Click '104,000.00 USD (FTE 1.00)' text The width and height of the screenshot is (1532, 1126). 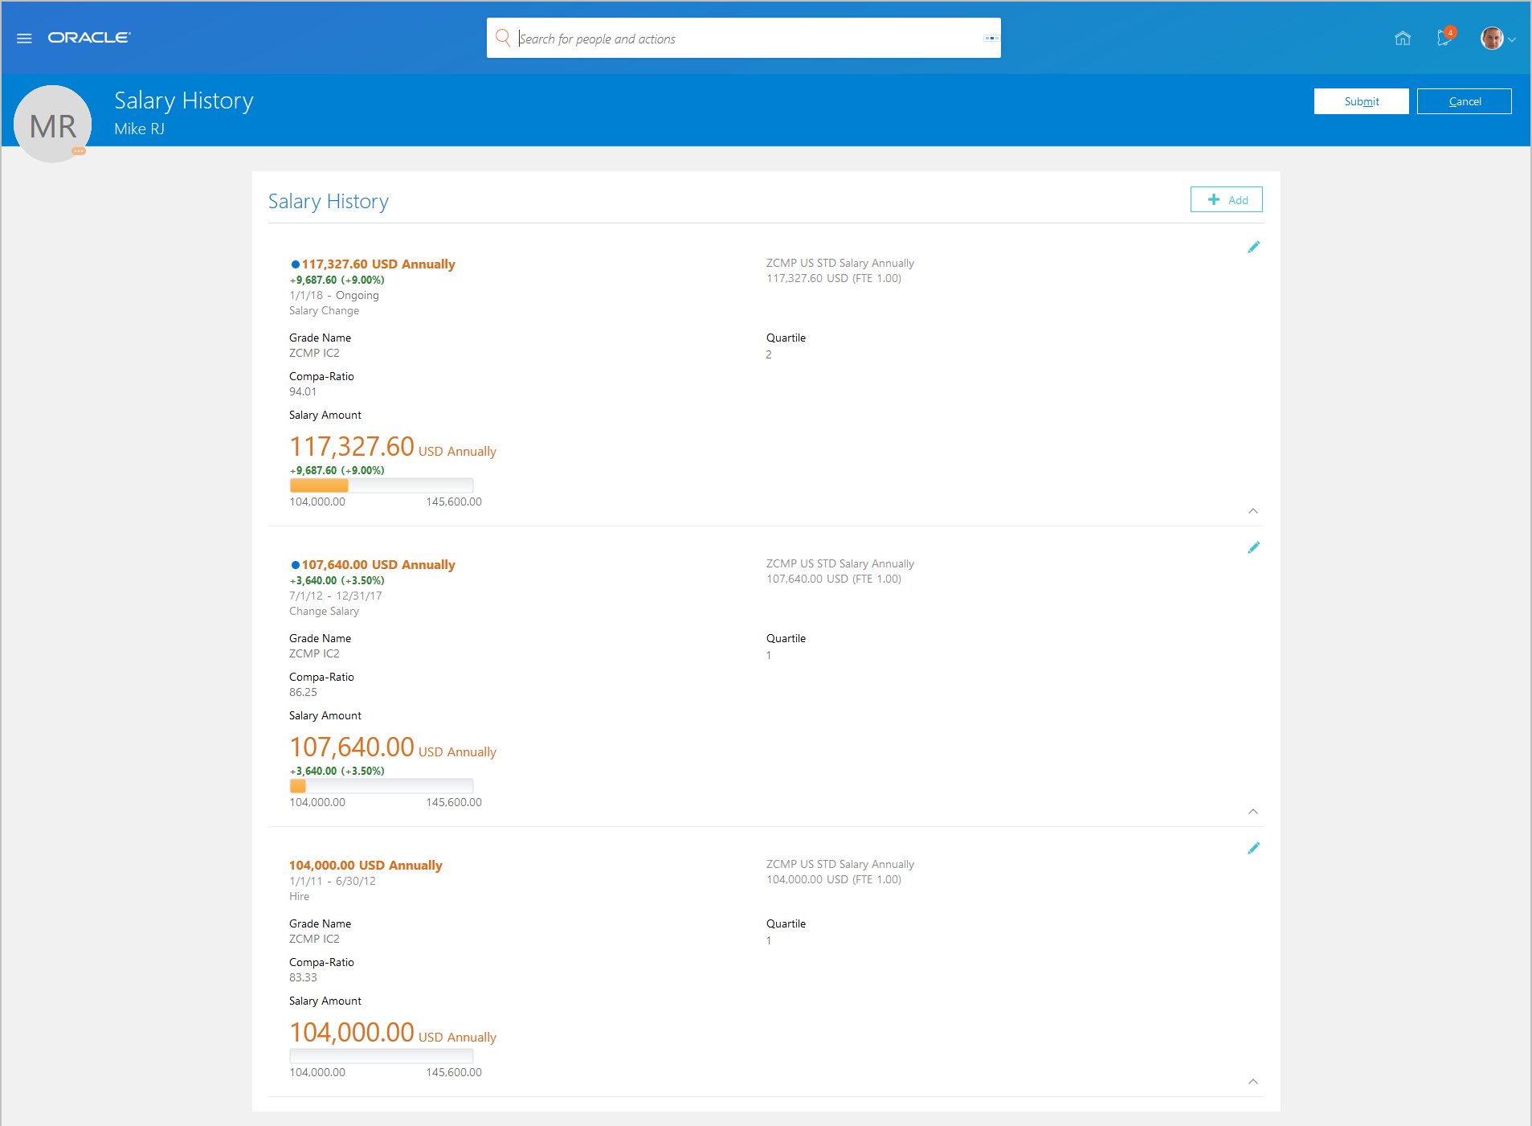click(834, 879)
